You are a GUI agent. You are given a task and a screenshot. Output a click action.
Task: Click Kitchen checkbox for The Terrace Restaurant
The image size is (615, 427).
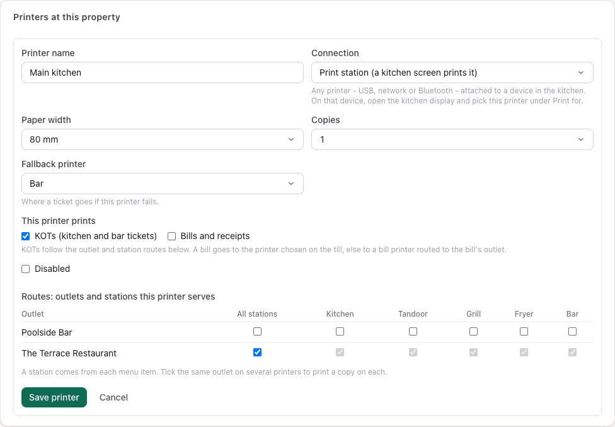(x=340, y=353)
